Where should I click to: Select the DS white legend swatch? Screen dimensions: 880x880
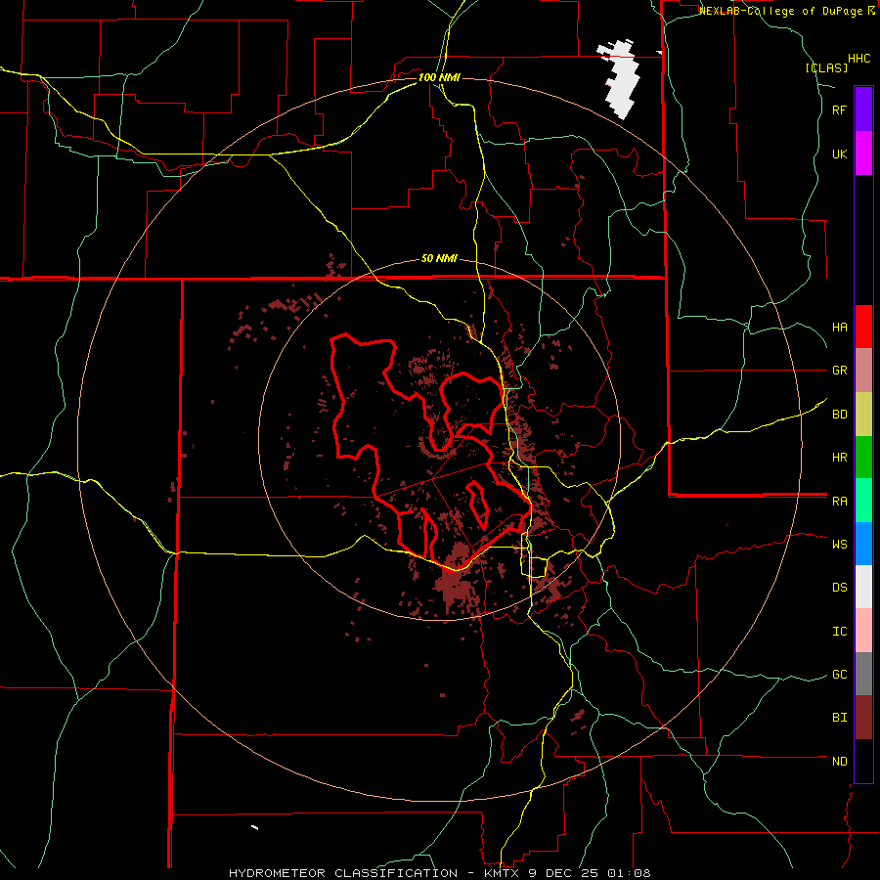click(863, 587)
